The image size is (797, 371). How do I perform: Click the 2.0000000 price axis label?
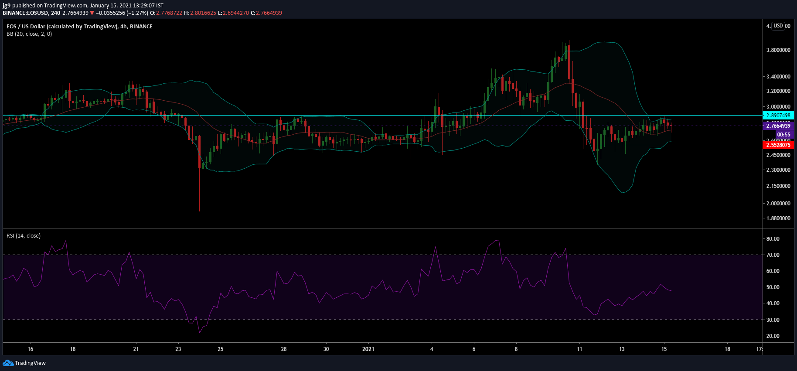point(778,204)
